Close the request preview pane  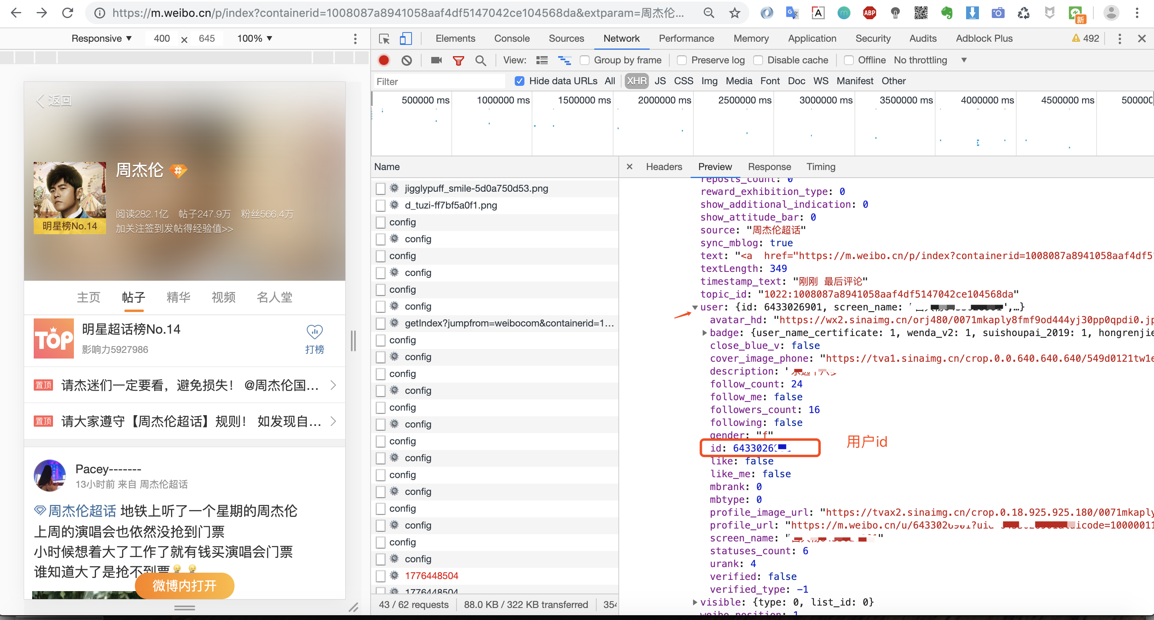pos(630,167)
